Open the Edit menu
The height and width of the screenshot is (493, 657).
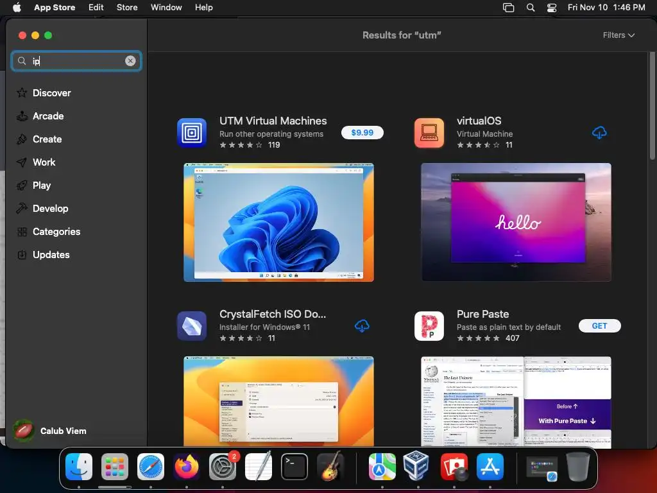tap(96, 8)
